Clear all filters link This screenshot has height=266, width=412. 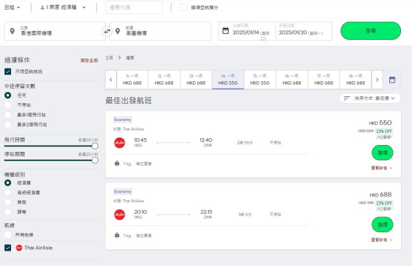pyautogui.click(x=89, y=60)
